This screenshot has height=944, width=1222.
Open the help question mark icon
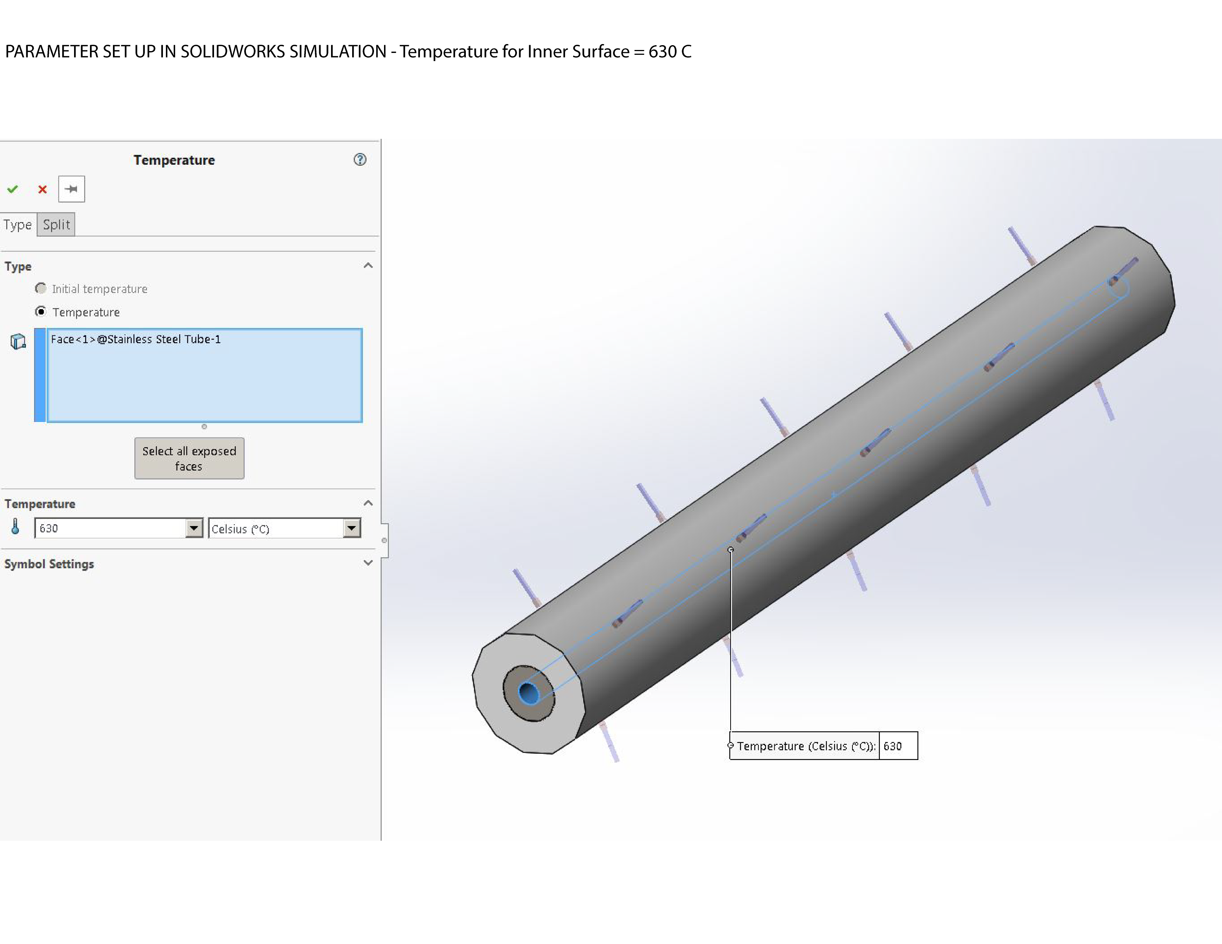360,160
